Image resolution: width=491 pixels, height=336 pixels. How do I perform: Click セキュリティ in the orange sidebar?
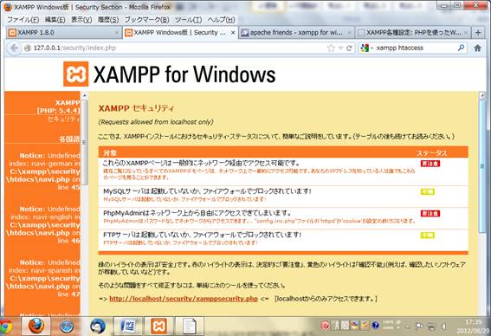tap(63, 119)
